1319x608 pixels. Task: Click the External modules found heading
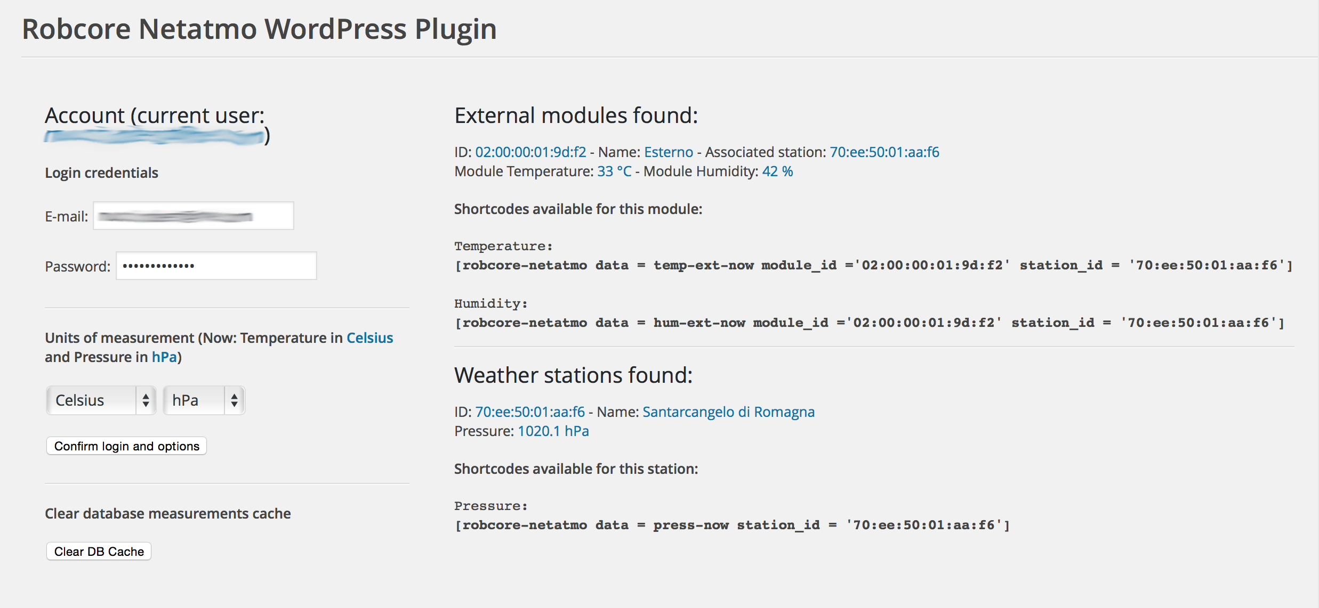576,116
